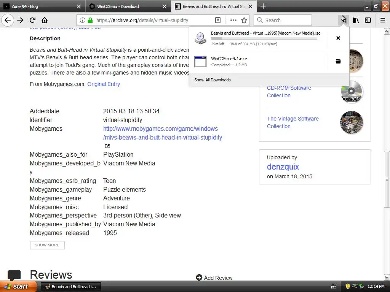This screenshot has height=292, width=390.
Task: Click the 12:14 PM taskbar clock
Action: pos(376,287)
